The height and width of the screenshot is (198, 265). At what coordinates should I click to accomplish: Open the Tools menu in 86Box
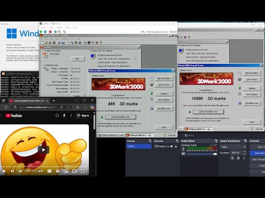pos(67,28)
